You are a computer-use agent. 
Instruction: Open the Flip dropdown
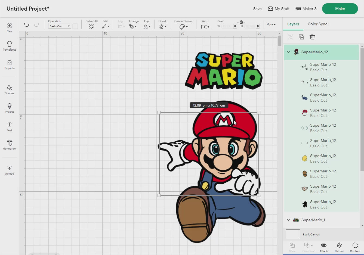147,26
